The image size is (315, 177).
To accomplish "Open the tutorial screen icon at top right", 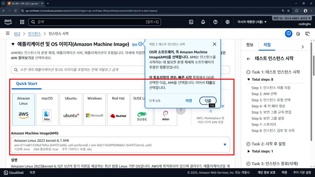I will [308, 34].
